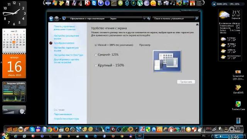Open the Windows flag icon in top dock
Image resolution: width=247 pixels, height=139 pixels.
(55, 3)
